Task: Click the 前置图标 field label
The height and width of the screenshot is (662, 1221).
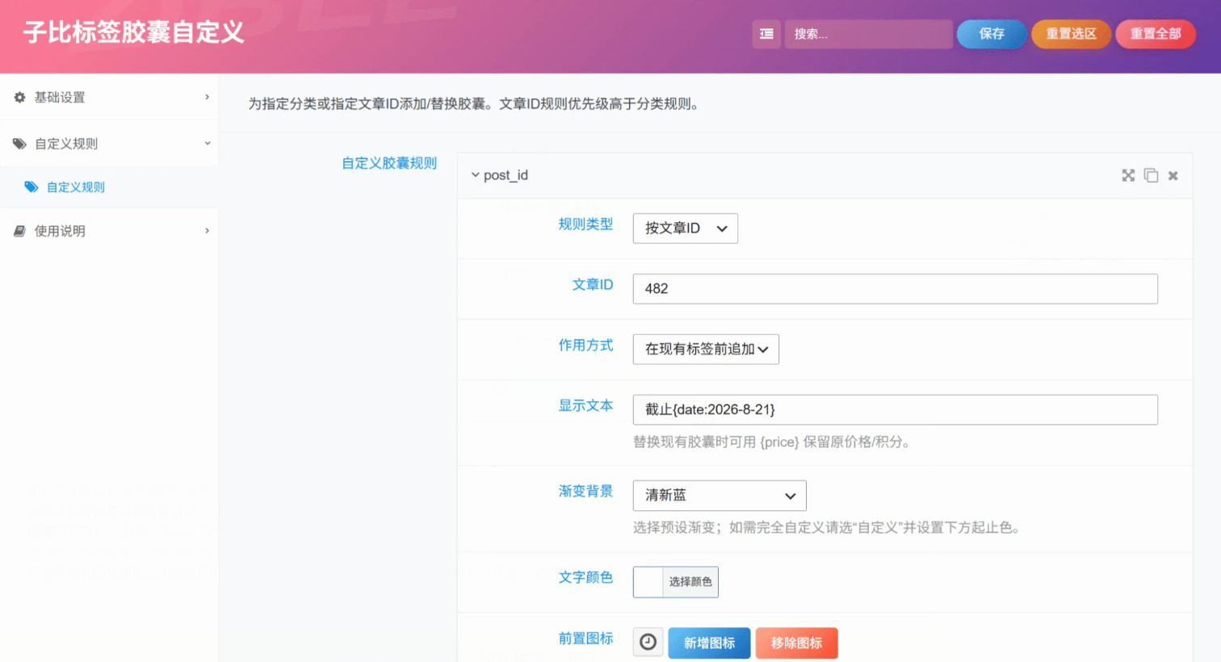Action: coord(585,639)
